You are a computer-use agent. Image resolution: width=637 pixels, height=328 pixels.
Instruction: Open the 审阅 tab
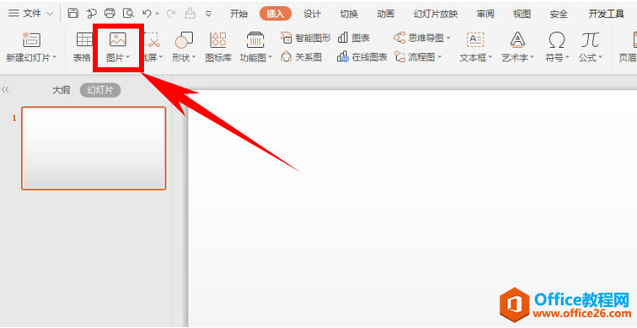pos(485,13)
